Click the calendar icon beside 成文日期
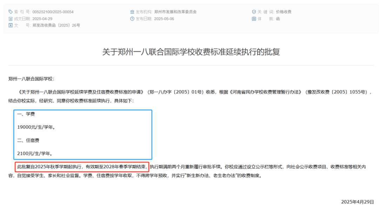 tap(11, 19)
